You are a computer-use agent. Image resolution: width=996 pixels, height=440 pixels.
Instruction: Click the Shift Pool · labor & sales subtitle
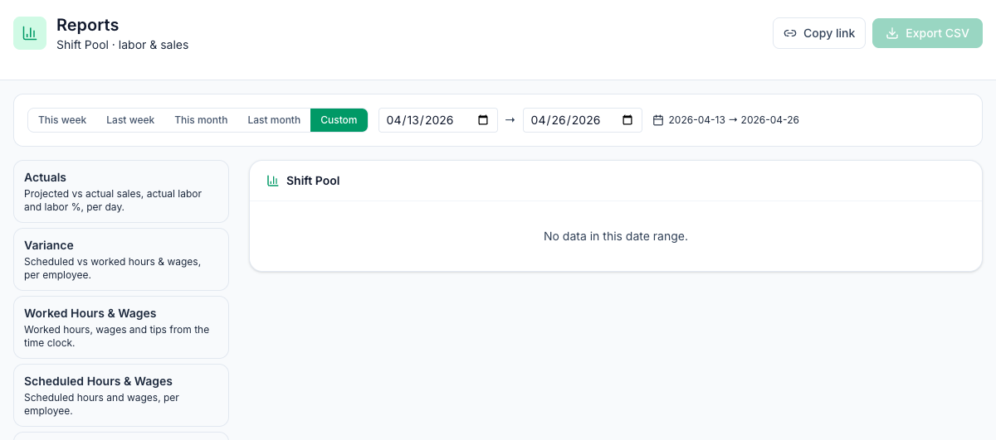(x=123, y=45)
